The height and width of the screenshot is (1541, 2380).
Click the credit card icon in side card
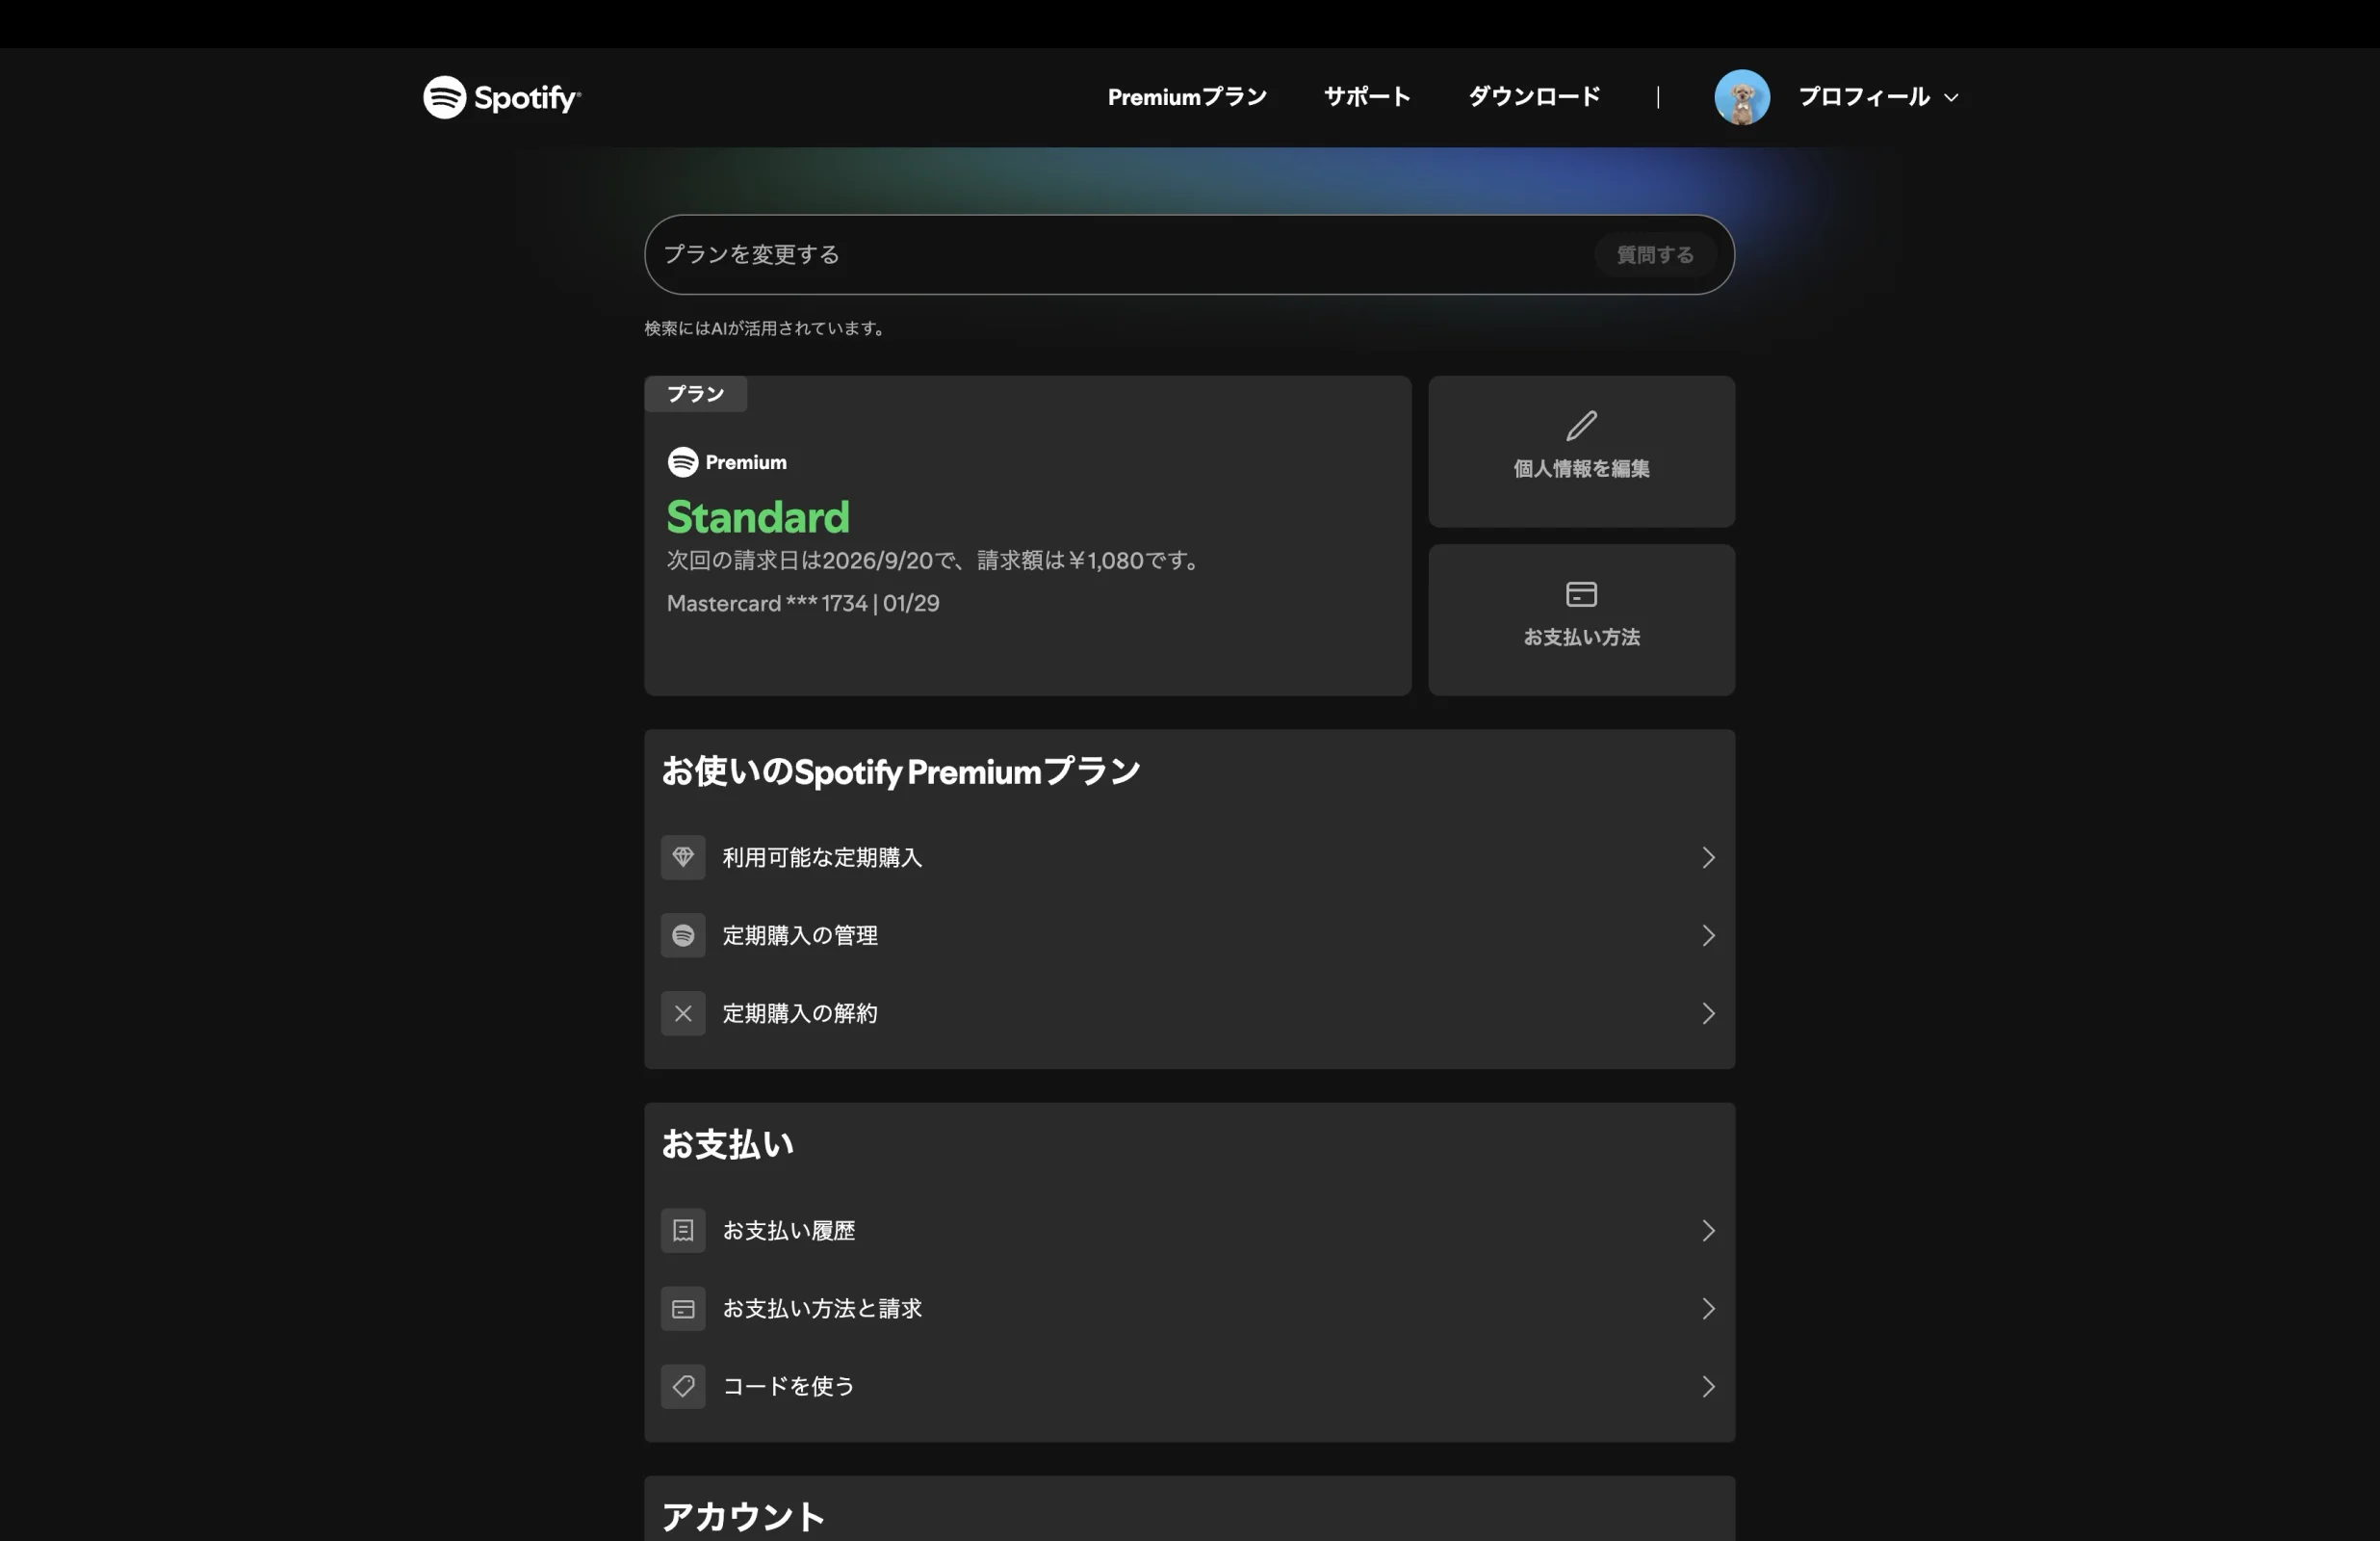1581,594
